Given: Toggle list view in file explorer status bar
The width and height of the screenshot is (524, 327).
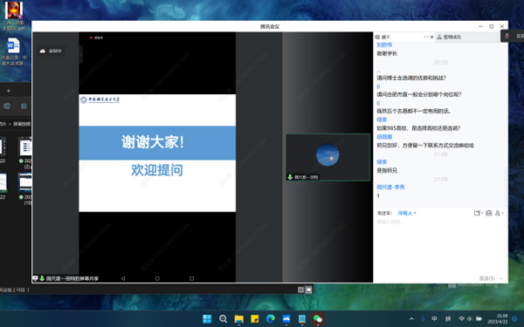Looking at the screenshot, I should pyautogui.click(x=300, y=290).
